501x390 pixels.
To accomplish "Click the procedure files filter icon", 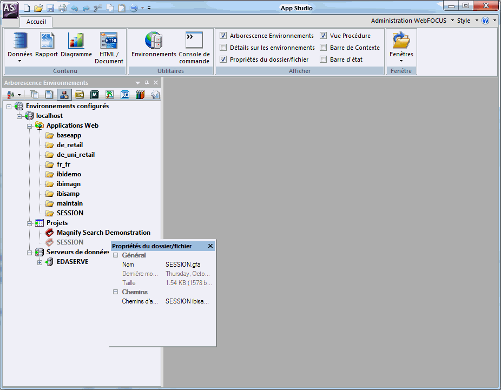I will [x=49, y=95].
